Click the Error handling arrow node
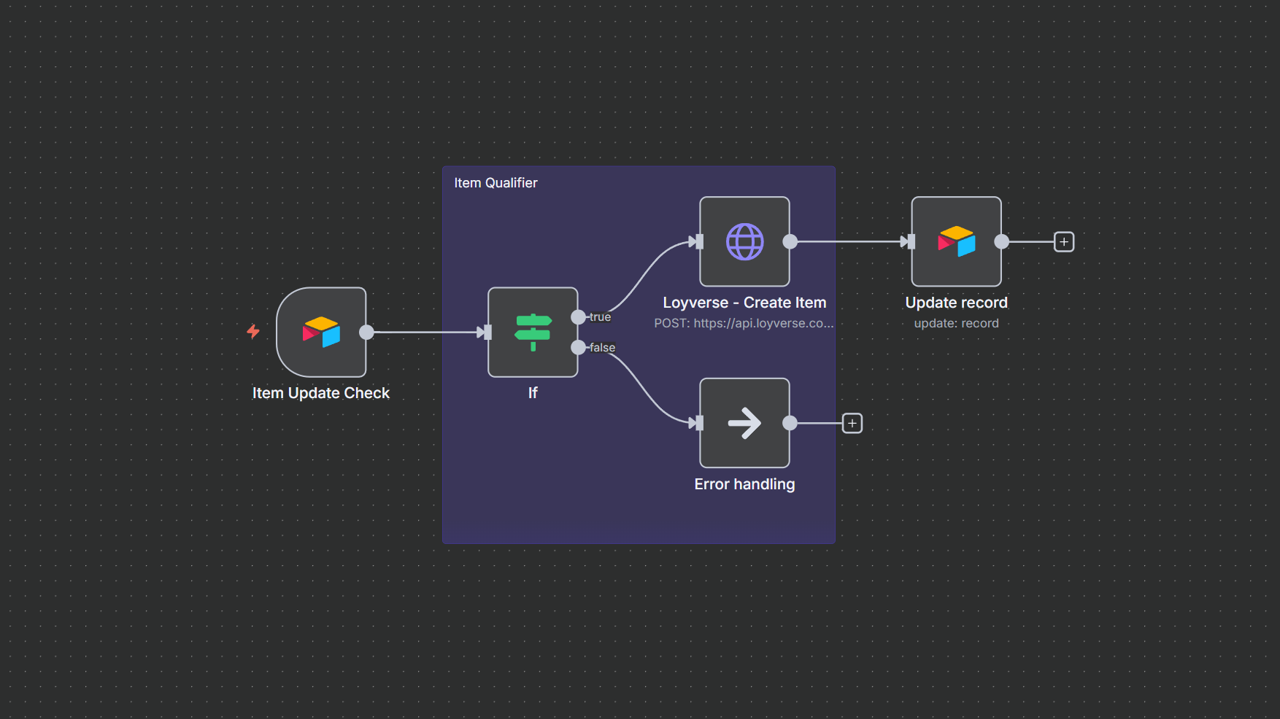Screen dimensions: 1280x719 [x=744, y=423]
